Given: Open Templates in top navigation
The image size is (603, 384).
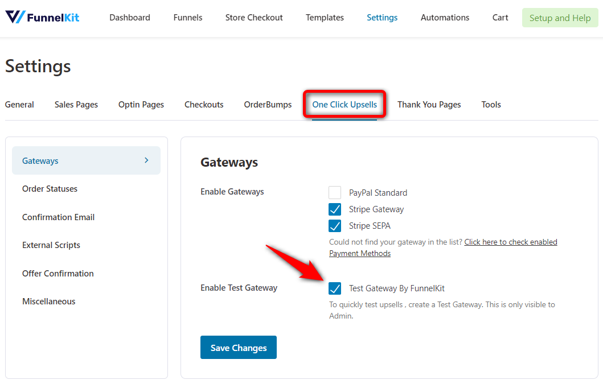Looking at the screenshot, I should pyautogui.click(x=325, y=18).
